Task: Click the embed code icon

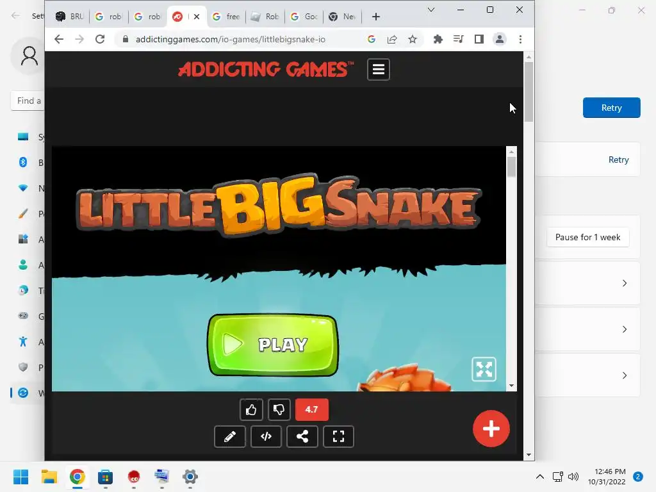Action: [266, 437]
